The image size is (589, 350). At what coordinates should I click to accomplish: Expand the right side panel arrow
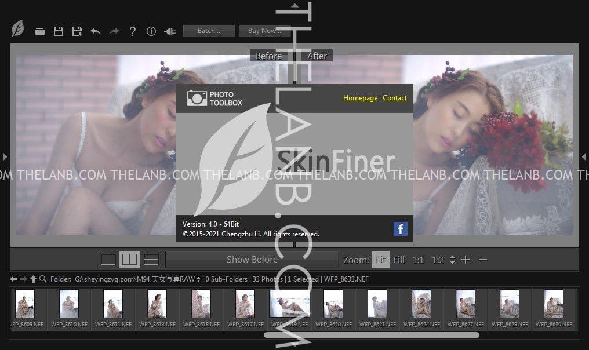584,156
